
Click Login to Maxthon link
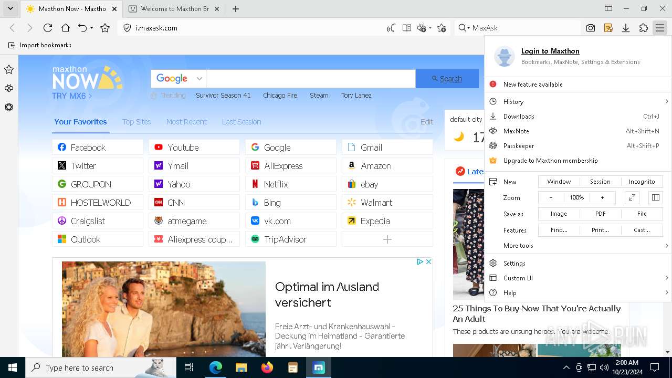click(x=550, y=51)
